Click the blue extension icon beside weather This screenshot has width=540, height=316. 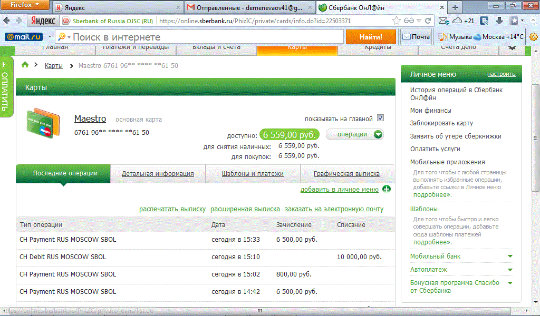(x=484, y=21)
